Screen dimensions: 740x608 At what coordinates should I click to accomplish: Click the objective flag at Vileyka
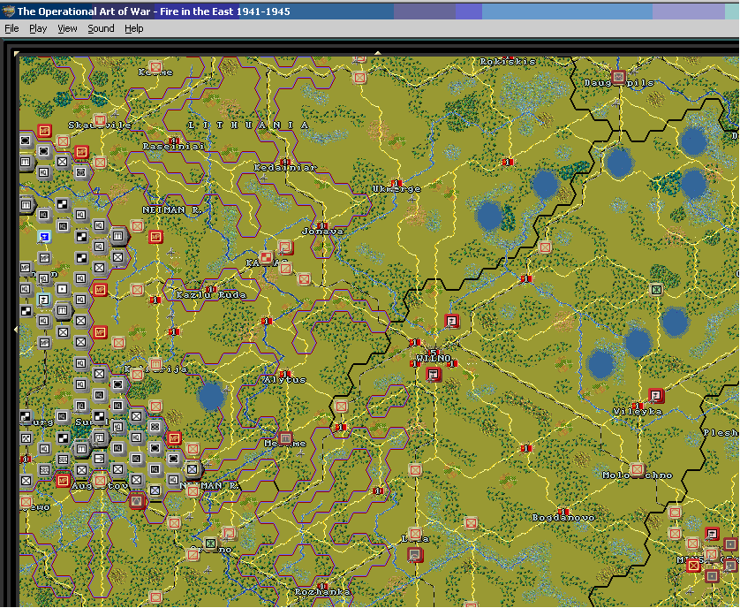click(x=638, y=406)
